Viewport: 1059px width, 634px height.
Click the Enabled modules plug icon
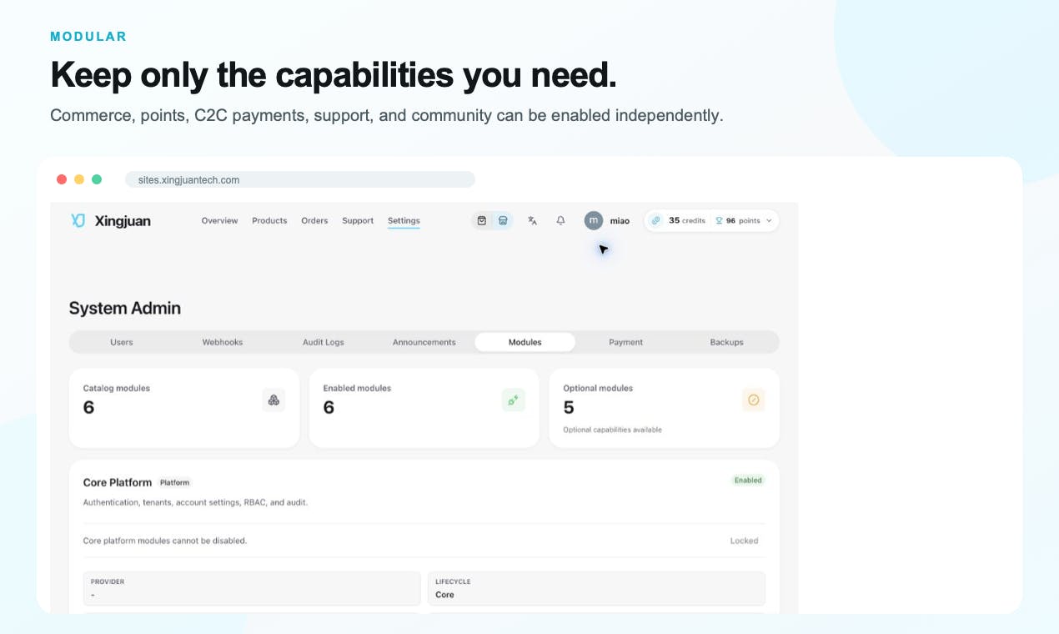click(514, 400)
